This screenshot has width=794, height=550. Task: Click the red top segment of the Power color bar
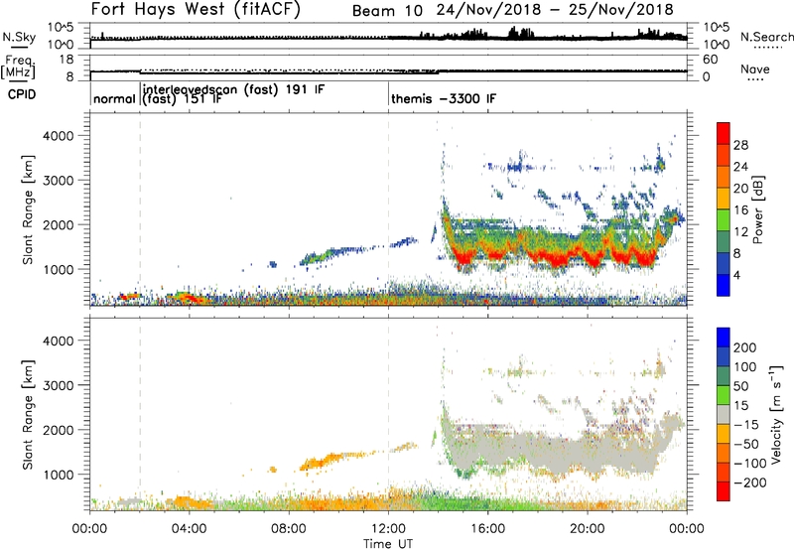tap(724, 133)
